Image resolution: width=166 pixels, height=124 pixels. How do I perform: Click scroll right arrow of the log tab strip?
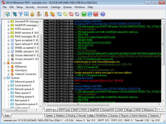click(x=163, y=110)
